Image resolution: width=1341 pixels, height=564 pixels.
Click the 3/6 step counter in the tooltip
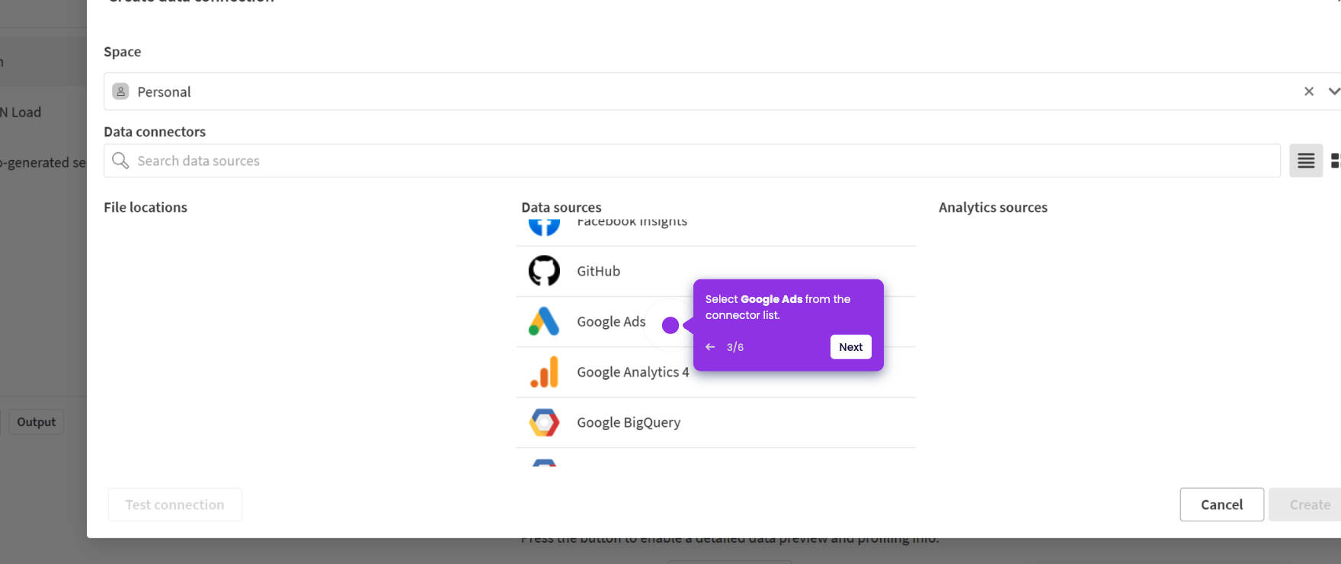[x=735, y=347]
